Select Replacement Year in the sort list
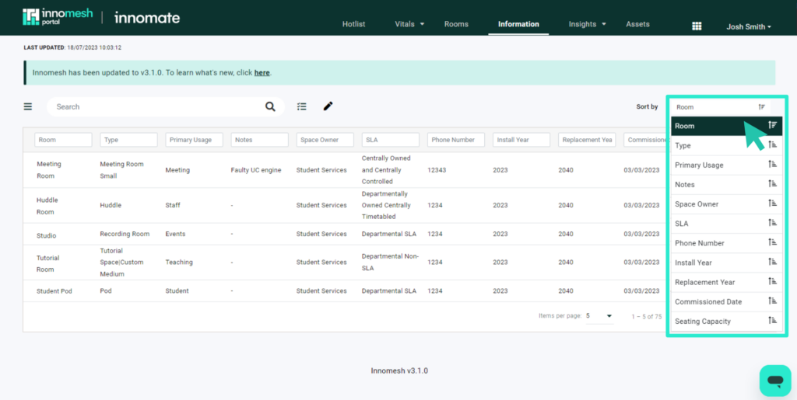797x400 pixels. (727, 282)
